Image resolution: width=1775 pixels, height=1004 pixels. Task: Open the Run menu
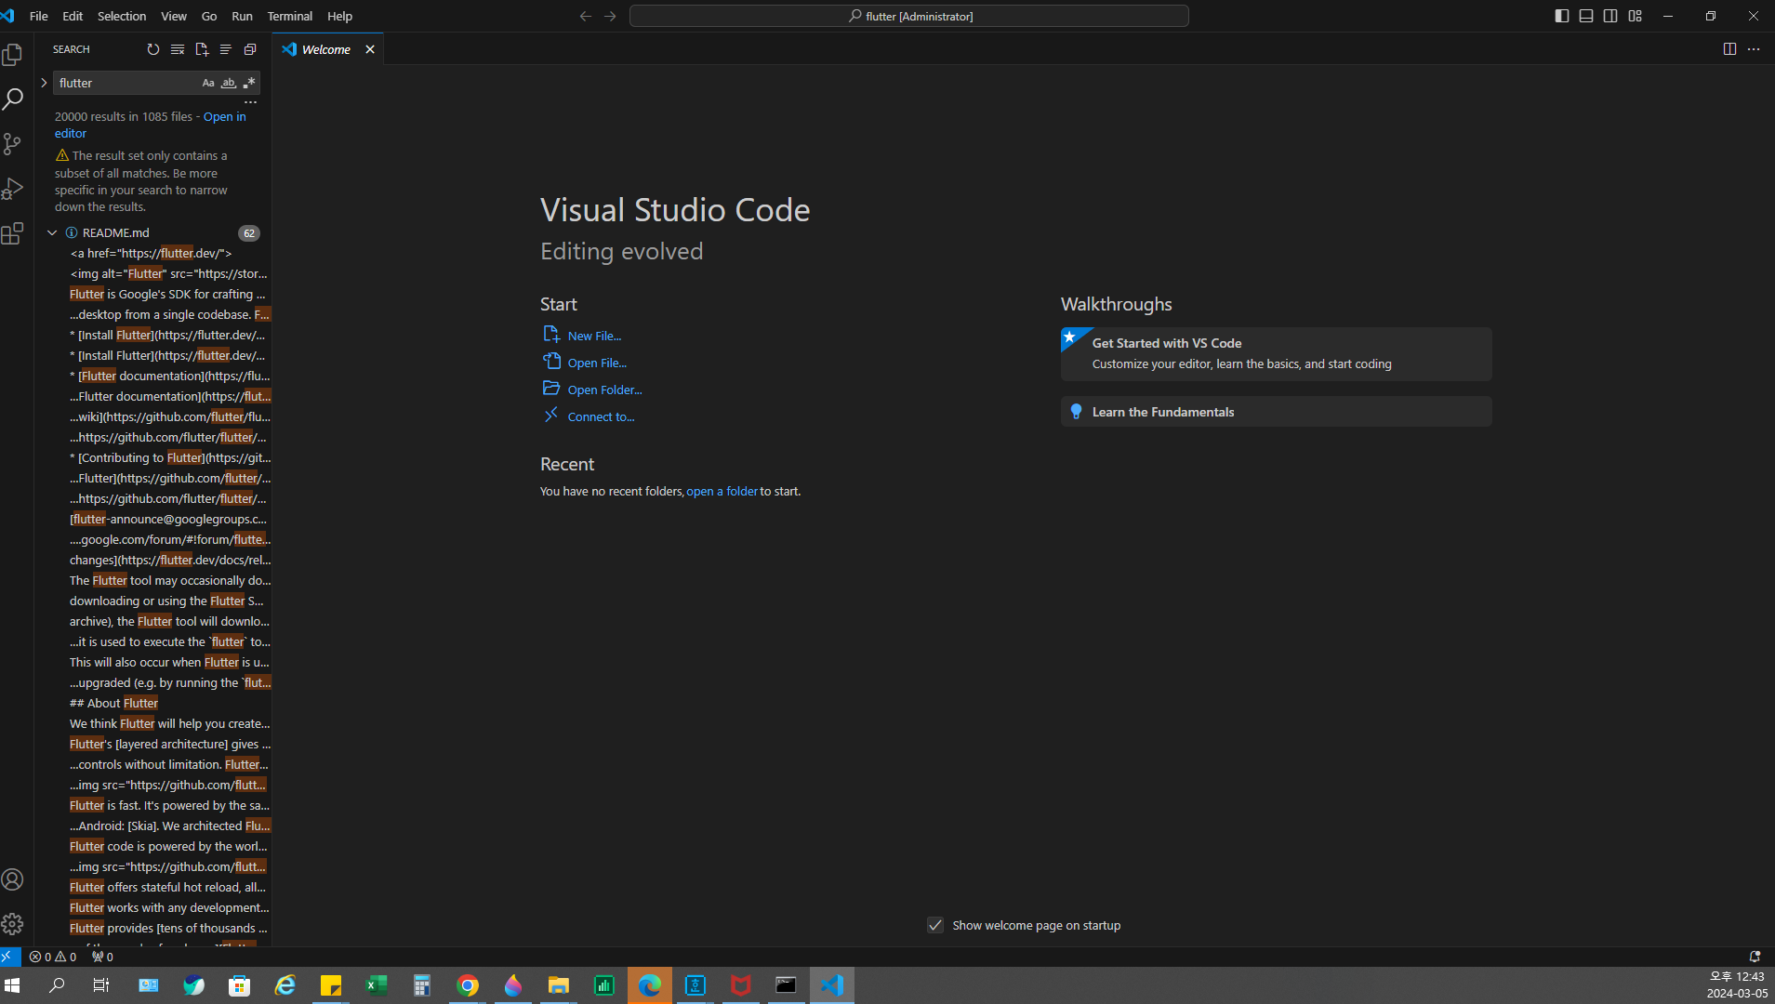[x=242, y=16]
